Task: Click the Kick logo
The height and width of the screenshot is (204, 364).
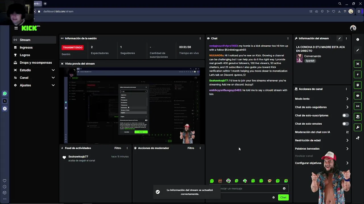Action: click(x=30, y=28)
